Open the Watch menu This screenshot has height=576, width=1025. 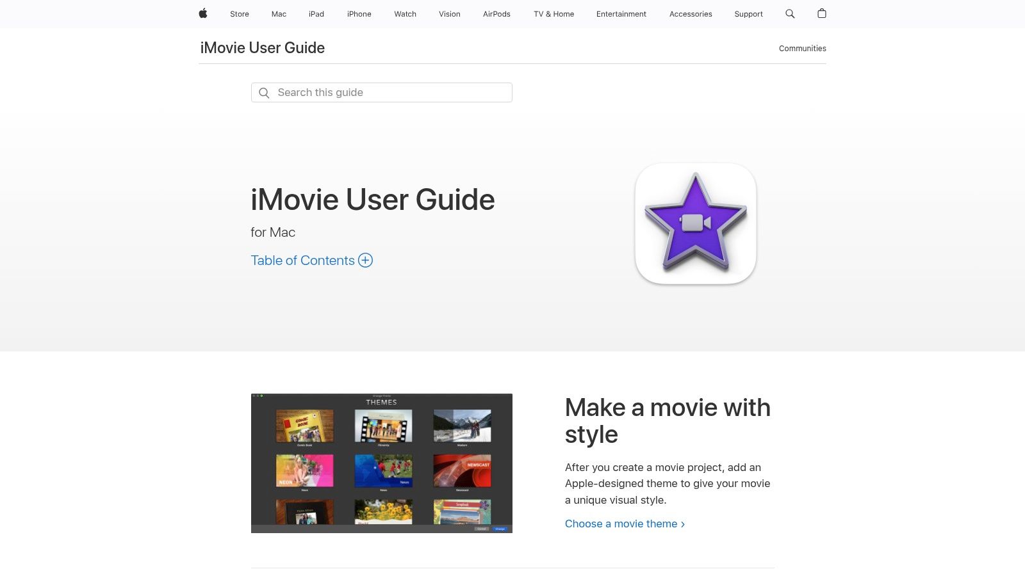click(x=405, y=14)
